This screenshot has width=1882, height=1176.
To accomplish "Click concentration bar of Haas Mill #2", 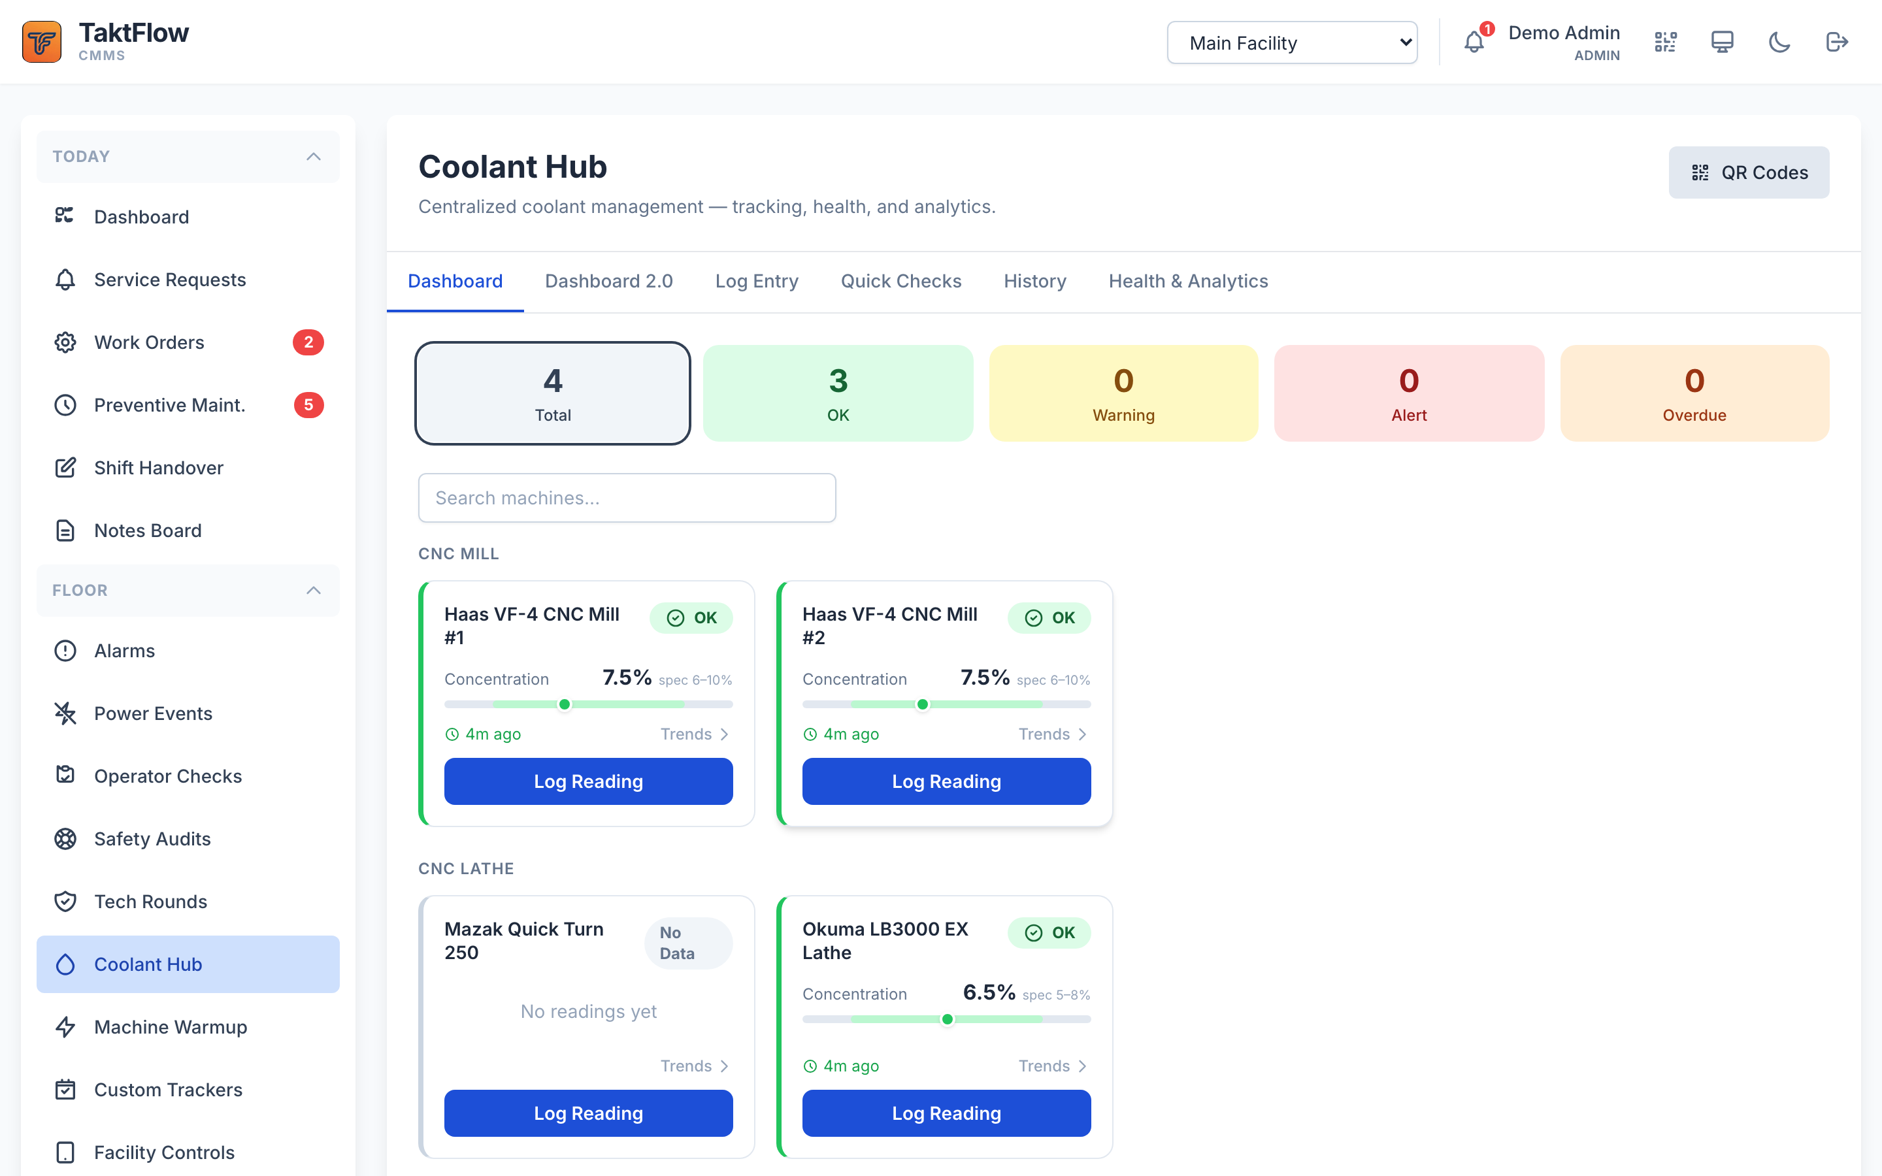I will coord(946,705).
